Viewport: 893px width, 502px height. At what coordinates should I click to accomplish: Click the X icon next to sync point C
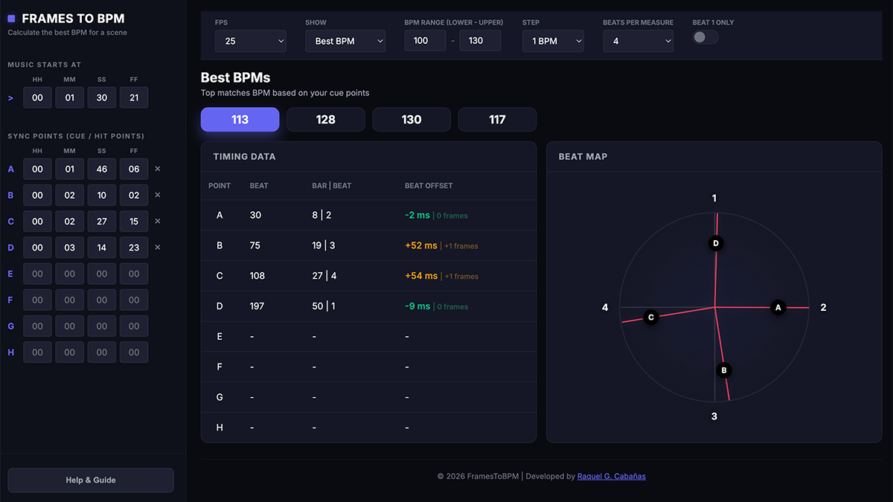coord(157,221)
